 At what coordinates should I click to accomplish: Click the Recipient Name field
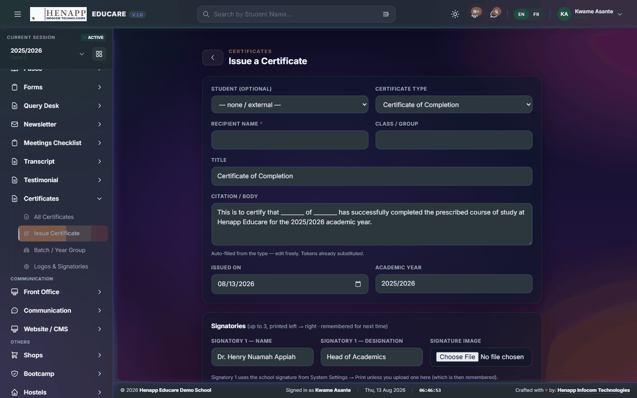(x=290, y=140)
